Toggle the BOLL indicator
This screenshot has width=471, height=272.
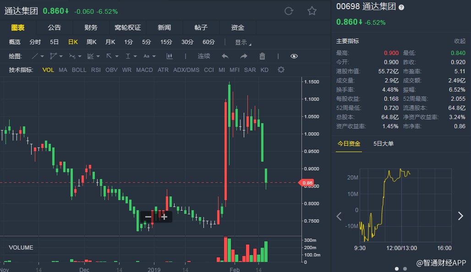[79, 70]
